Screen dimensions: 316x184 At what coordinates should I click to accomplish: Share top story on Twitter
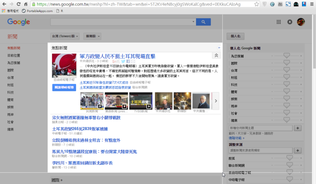coord(123,61)
